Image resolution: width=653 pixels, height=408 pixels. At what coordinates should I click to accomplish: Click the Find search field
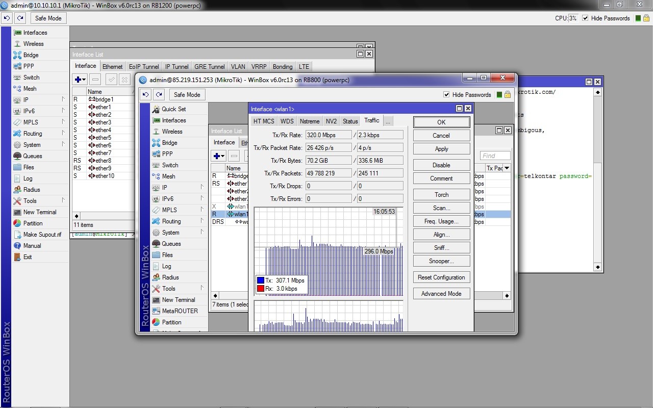point(494,156)
